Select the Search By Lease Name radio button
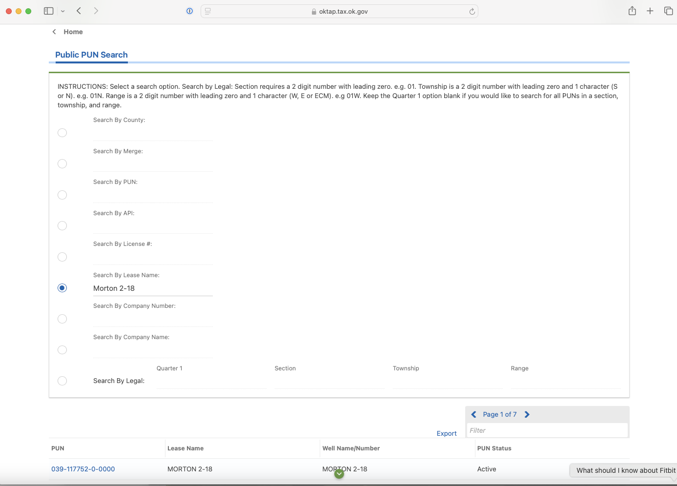 (x=62, y=288)
